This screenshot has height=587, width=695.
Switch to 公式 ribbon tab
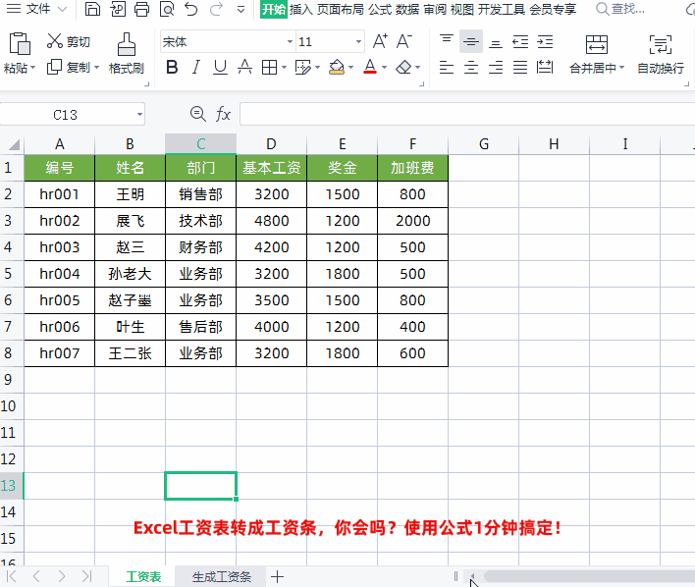click(380, 9)
